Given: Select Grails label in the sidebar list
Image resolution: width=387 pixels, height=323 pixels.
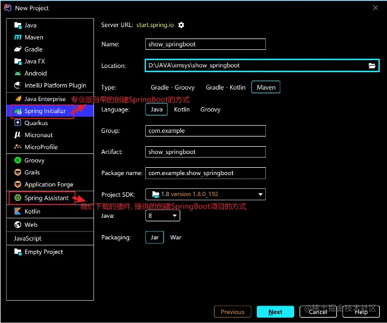Looking at the screenshot, I should 32,173.
